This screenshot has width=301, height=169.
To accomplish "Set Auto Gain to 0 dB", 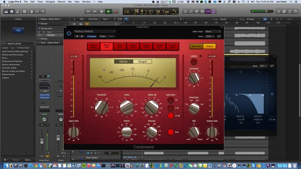I will point(170,108).
